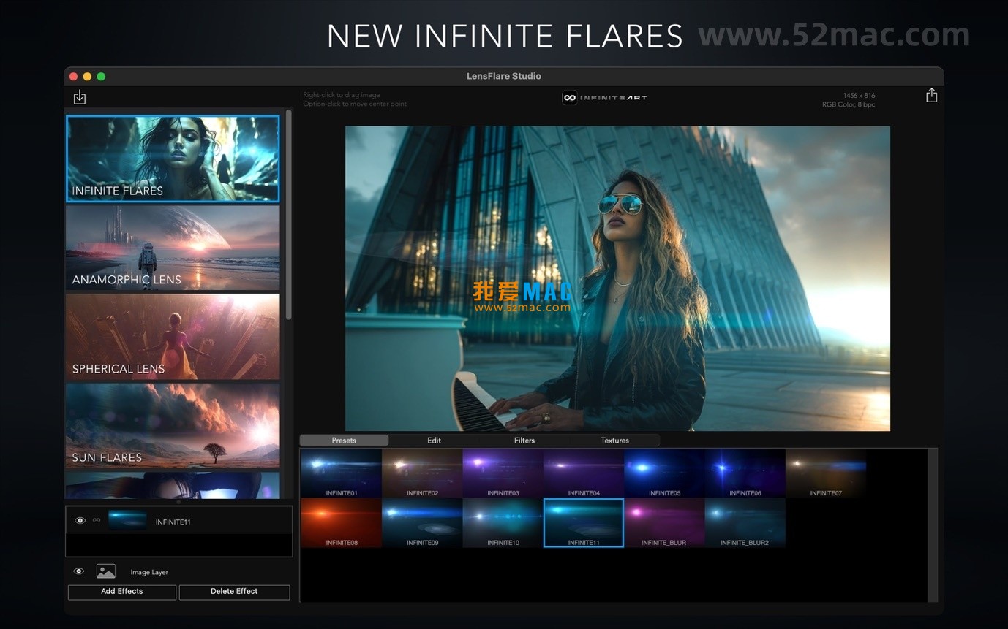Toggle visibility of the INFINITE11 effect layer
This screenshot has width=1008, height=629.
coord(80,520)
